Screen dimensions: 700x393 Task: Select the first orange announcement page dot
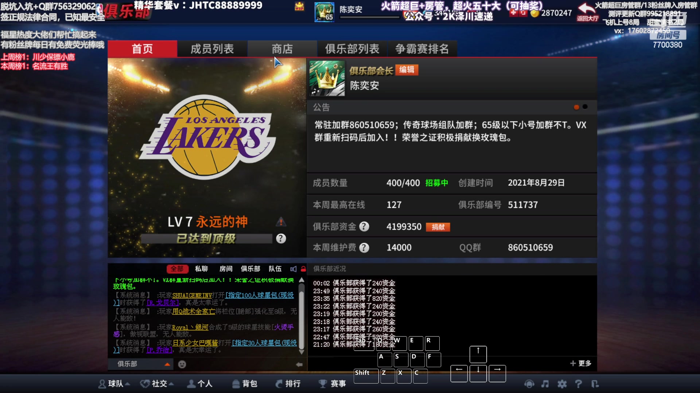[576, 107]
